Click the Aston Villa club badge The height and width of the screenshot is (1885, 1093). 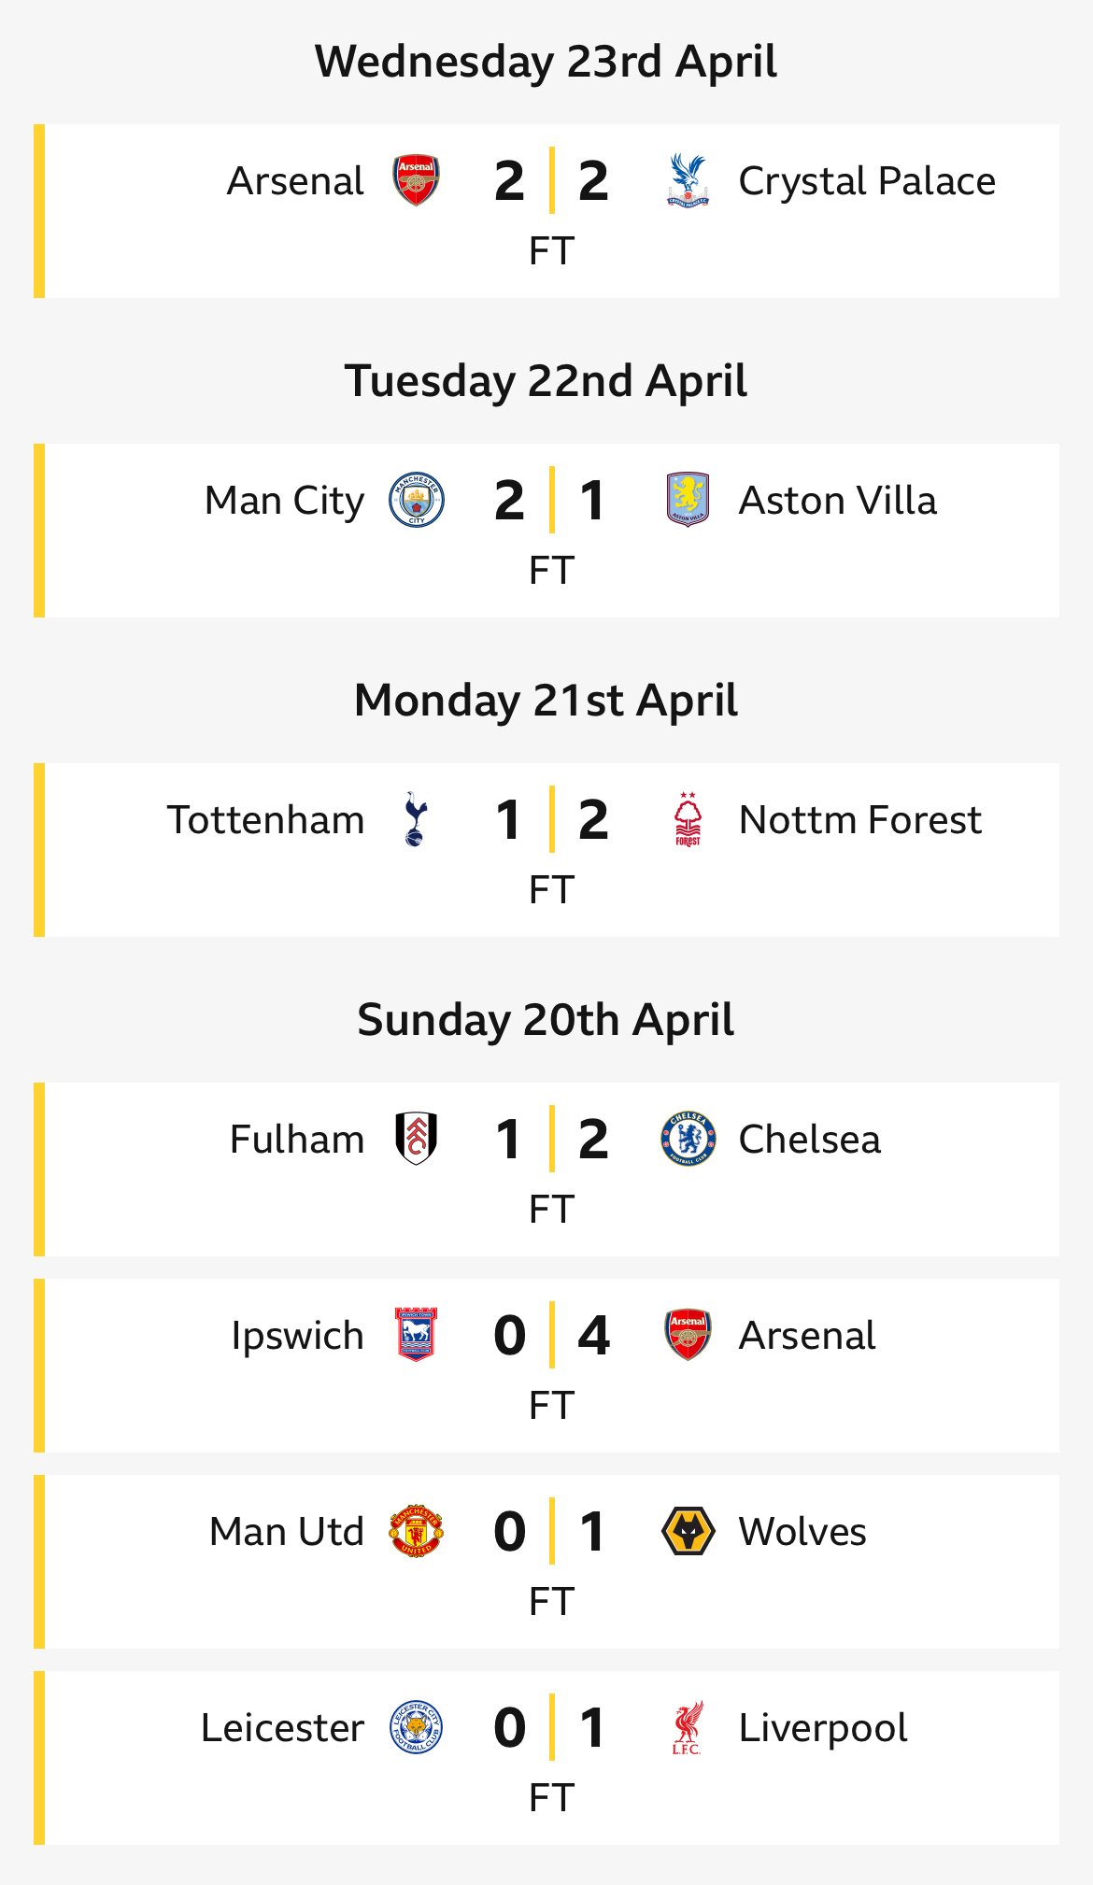click(688, 500)
